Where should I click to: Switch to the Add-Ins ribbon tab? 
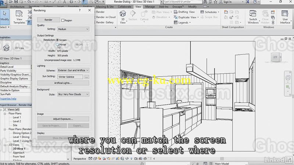tap(164, 7)
